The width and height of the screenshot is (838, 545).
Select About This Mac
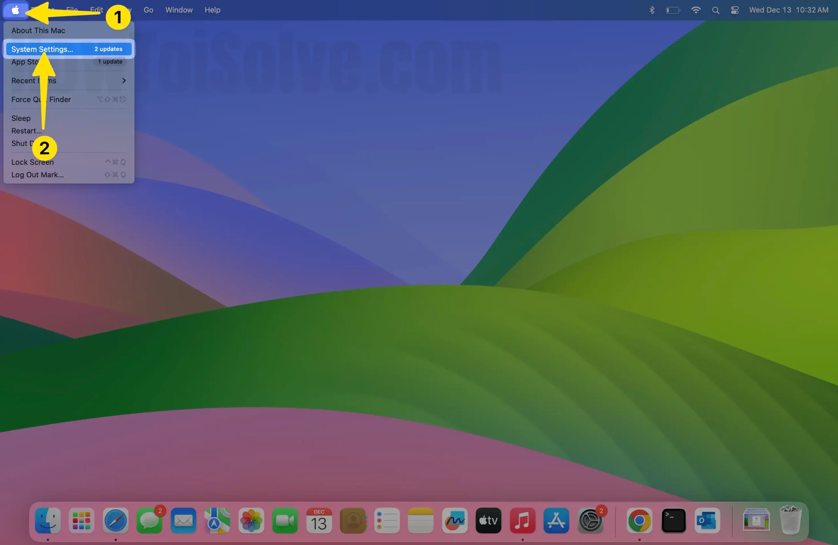coord(38,30)
